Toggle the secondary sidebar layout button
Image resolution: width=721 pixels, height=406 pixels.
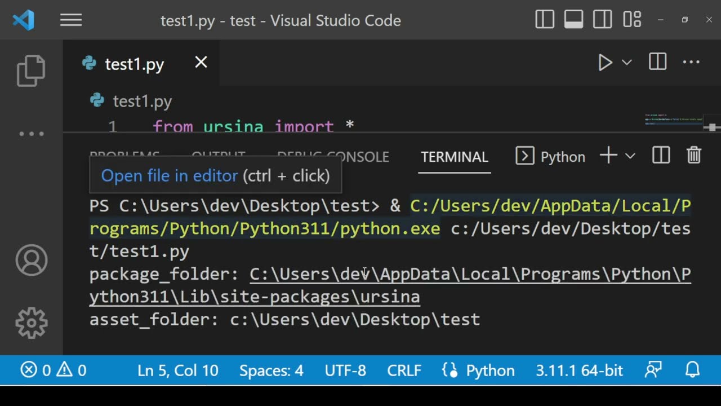(603, 20)
